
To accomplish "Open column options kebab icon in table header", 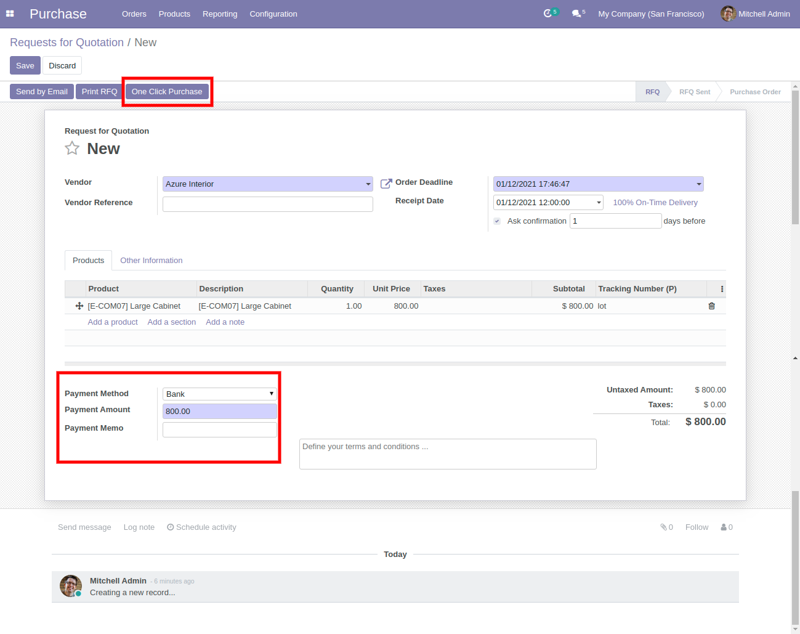I will pyautogui.click(x=722, y=289).
